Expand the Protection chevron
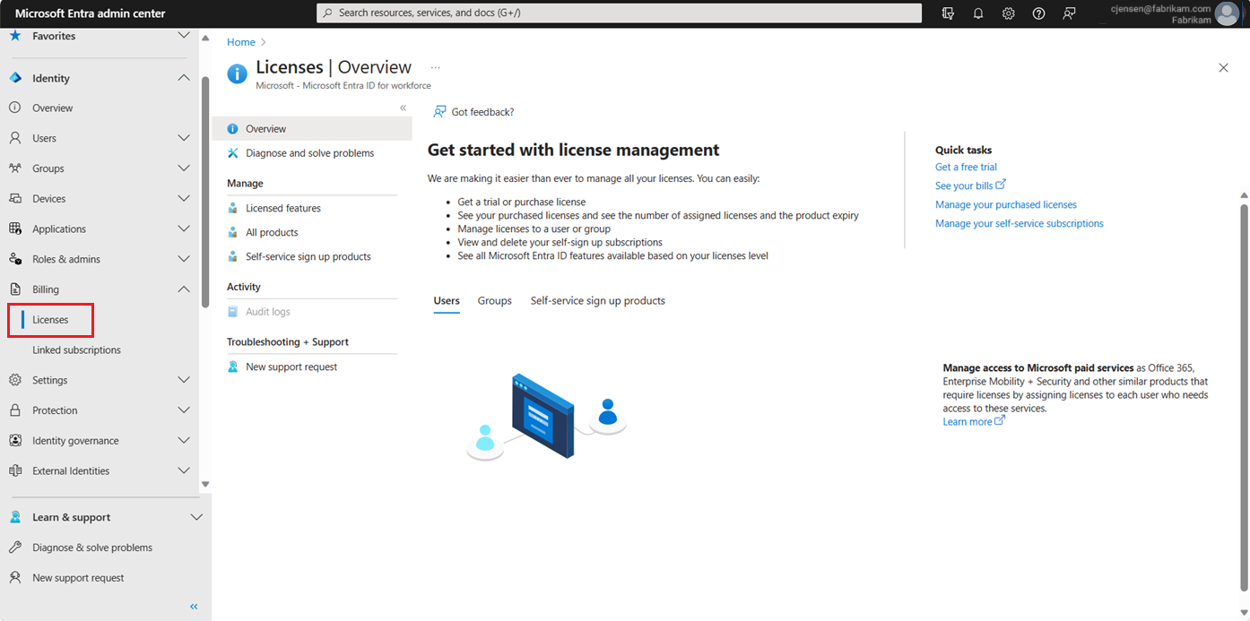The image size is (1250, 621). tap(184, 410)
